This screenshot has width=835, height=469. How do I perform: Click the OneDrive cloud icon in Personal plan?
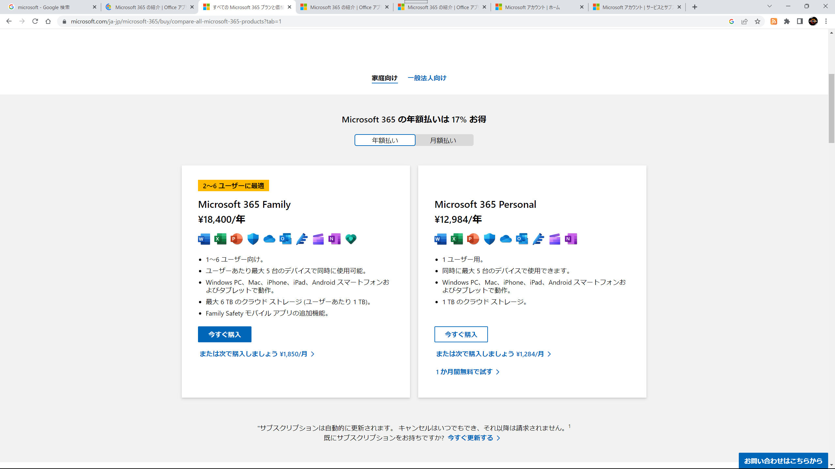pos(506,239)
